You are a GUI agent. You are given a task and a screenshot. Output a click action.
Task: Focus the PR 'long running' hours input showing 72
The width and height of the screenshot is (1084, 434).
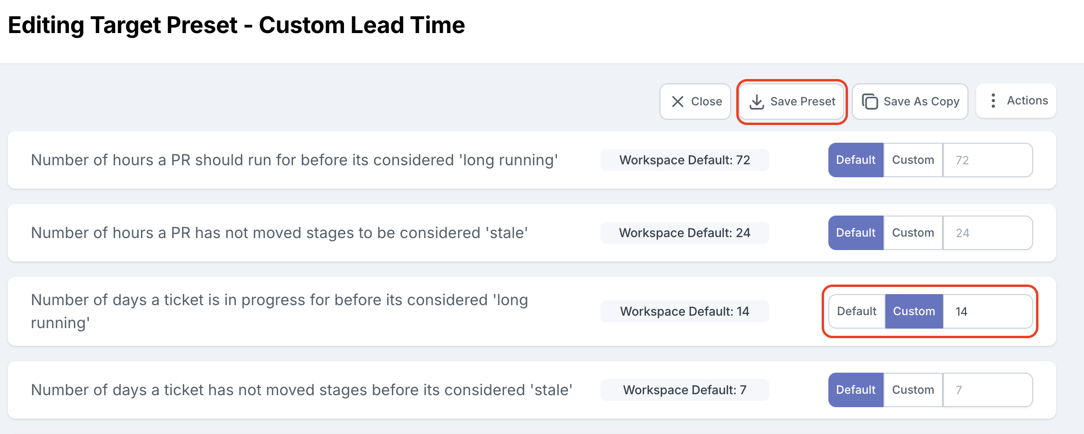coord(988,160)
